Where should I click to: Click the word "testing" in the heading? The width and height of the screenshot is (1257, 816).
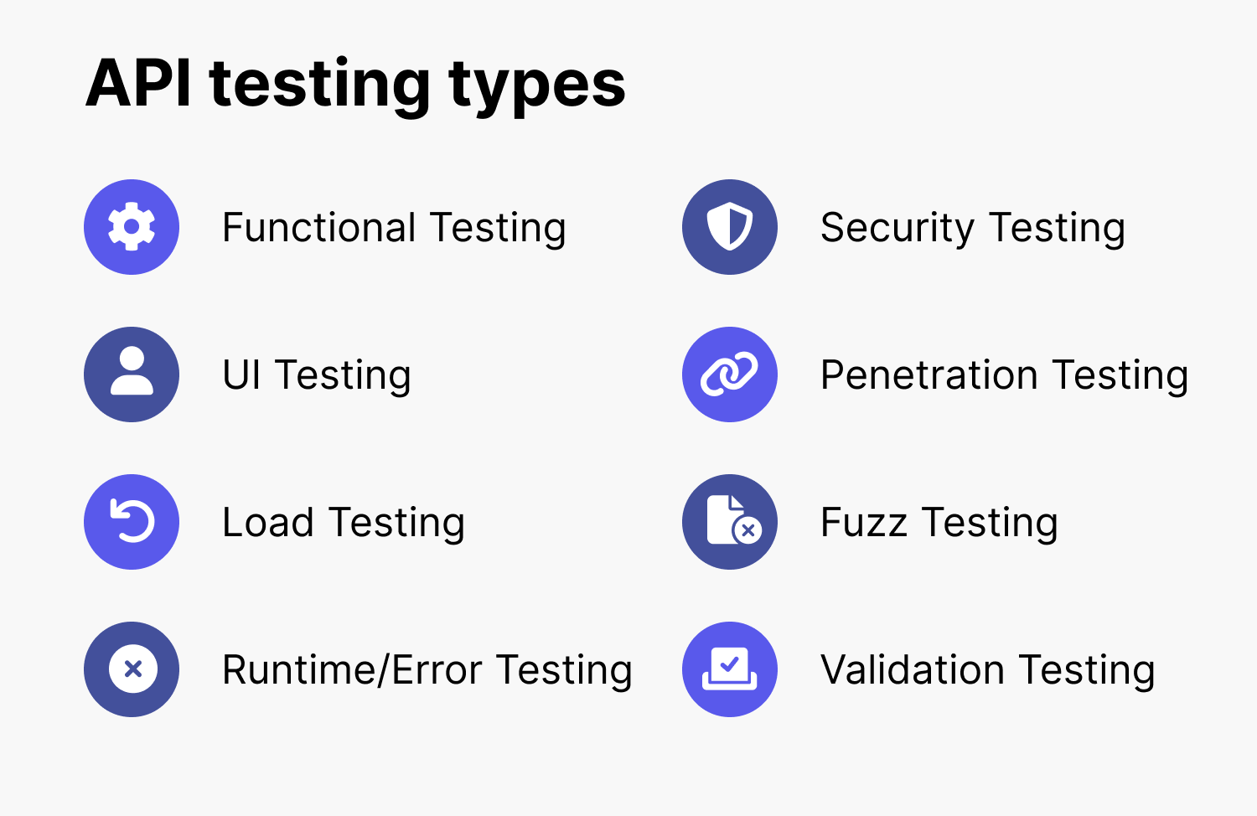320,85
